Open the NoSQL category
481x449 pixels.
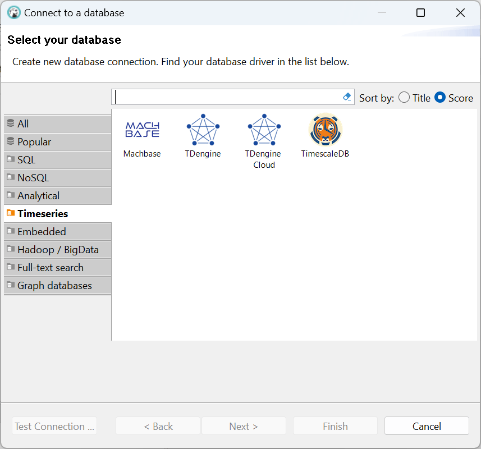pos(57,178)
